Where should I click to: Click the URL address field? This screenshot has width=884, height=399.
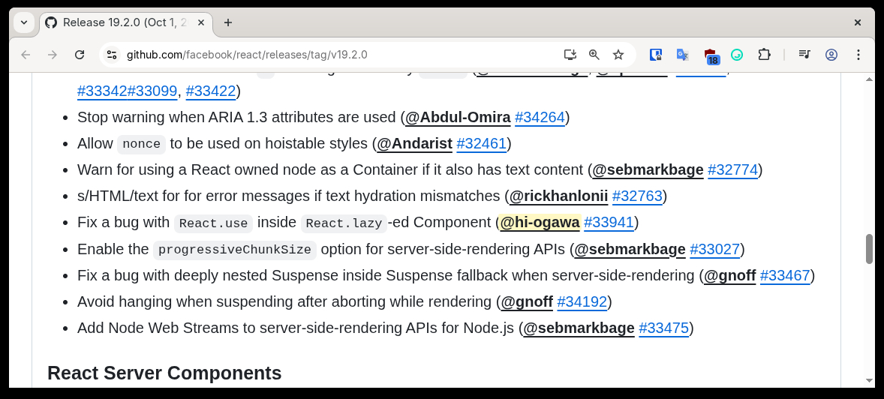click(x=338, y=55)
